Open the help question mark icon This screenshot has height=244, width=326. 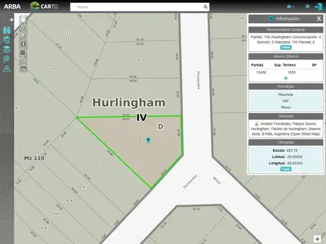point(307,6)
